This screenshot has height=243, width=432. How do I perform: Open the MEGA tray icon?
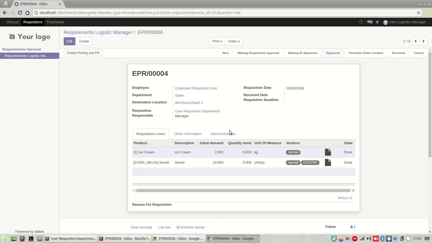click(355, 239)
